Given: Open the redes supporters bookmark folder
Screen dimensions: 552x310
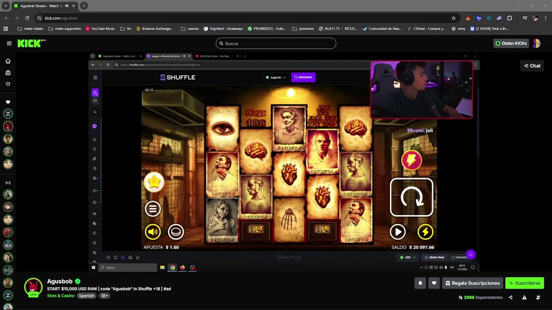Looking at the screenshot, I should pyautogui.click(x=65, y=29).
